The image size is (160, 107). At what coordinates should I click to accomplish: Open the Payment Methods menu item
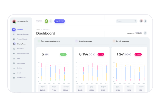tap(22, 39)
